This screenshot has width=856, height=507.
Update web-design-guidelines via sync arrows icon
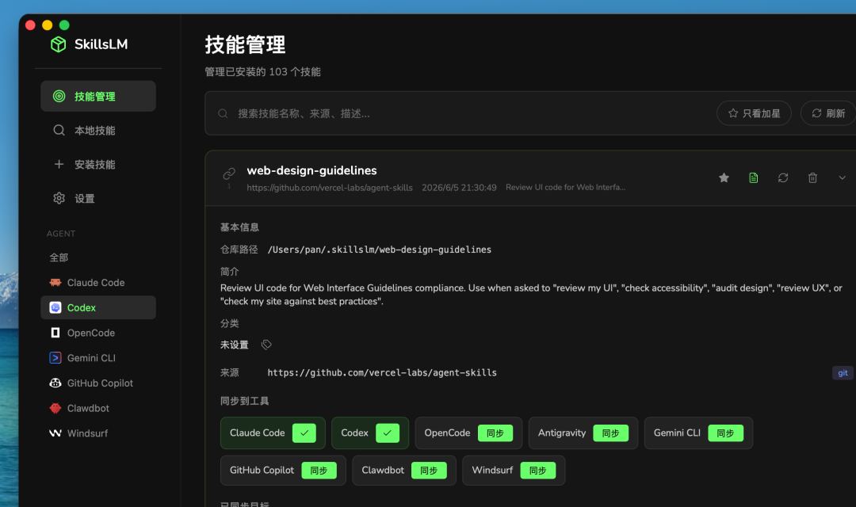click(x=783, y=178)
